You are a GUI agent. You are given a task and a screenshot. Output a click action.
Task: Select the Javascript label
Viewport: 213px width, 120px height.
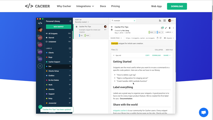pos(58,103)
